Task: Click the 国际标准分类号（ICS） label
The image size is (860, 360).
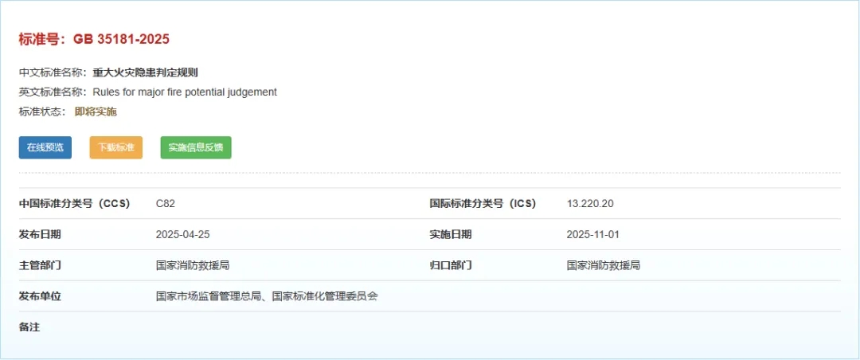Action: pos(483,204)
